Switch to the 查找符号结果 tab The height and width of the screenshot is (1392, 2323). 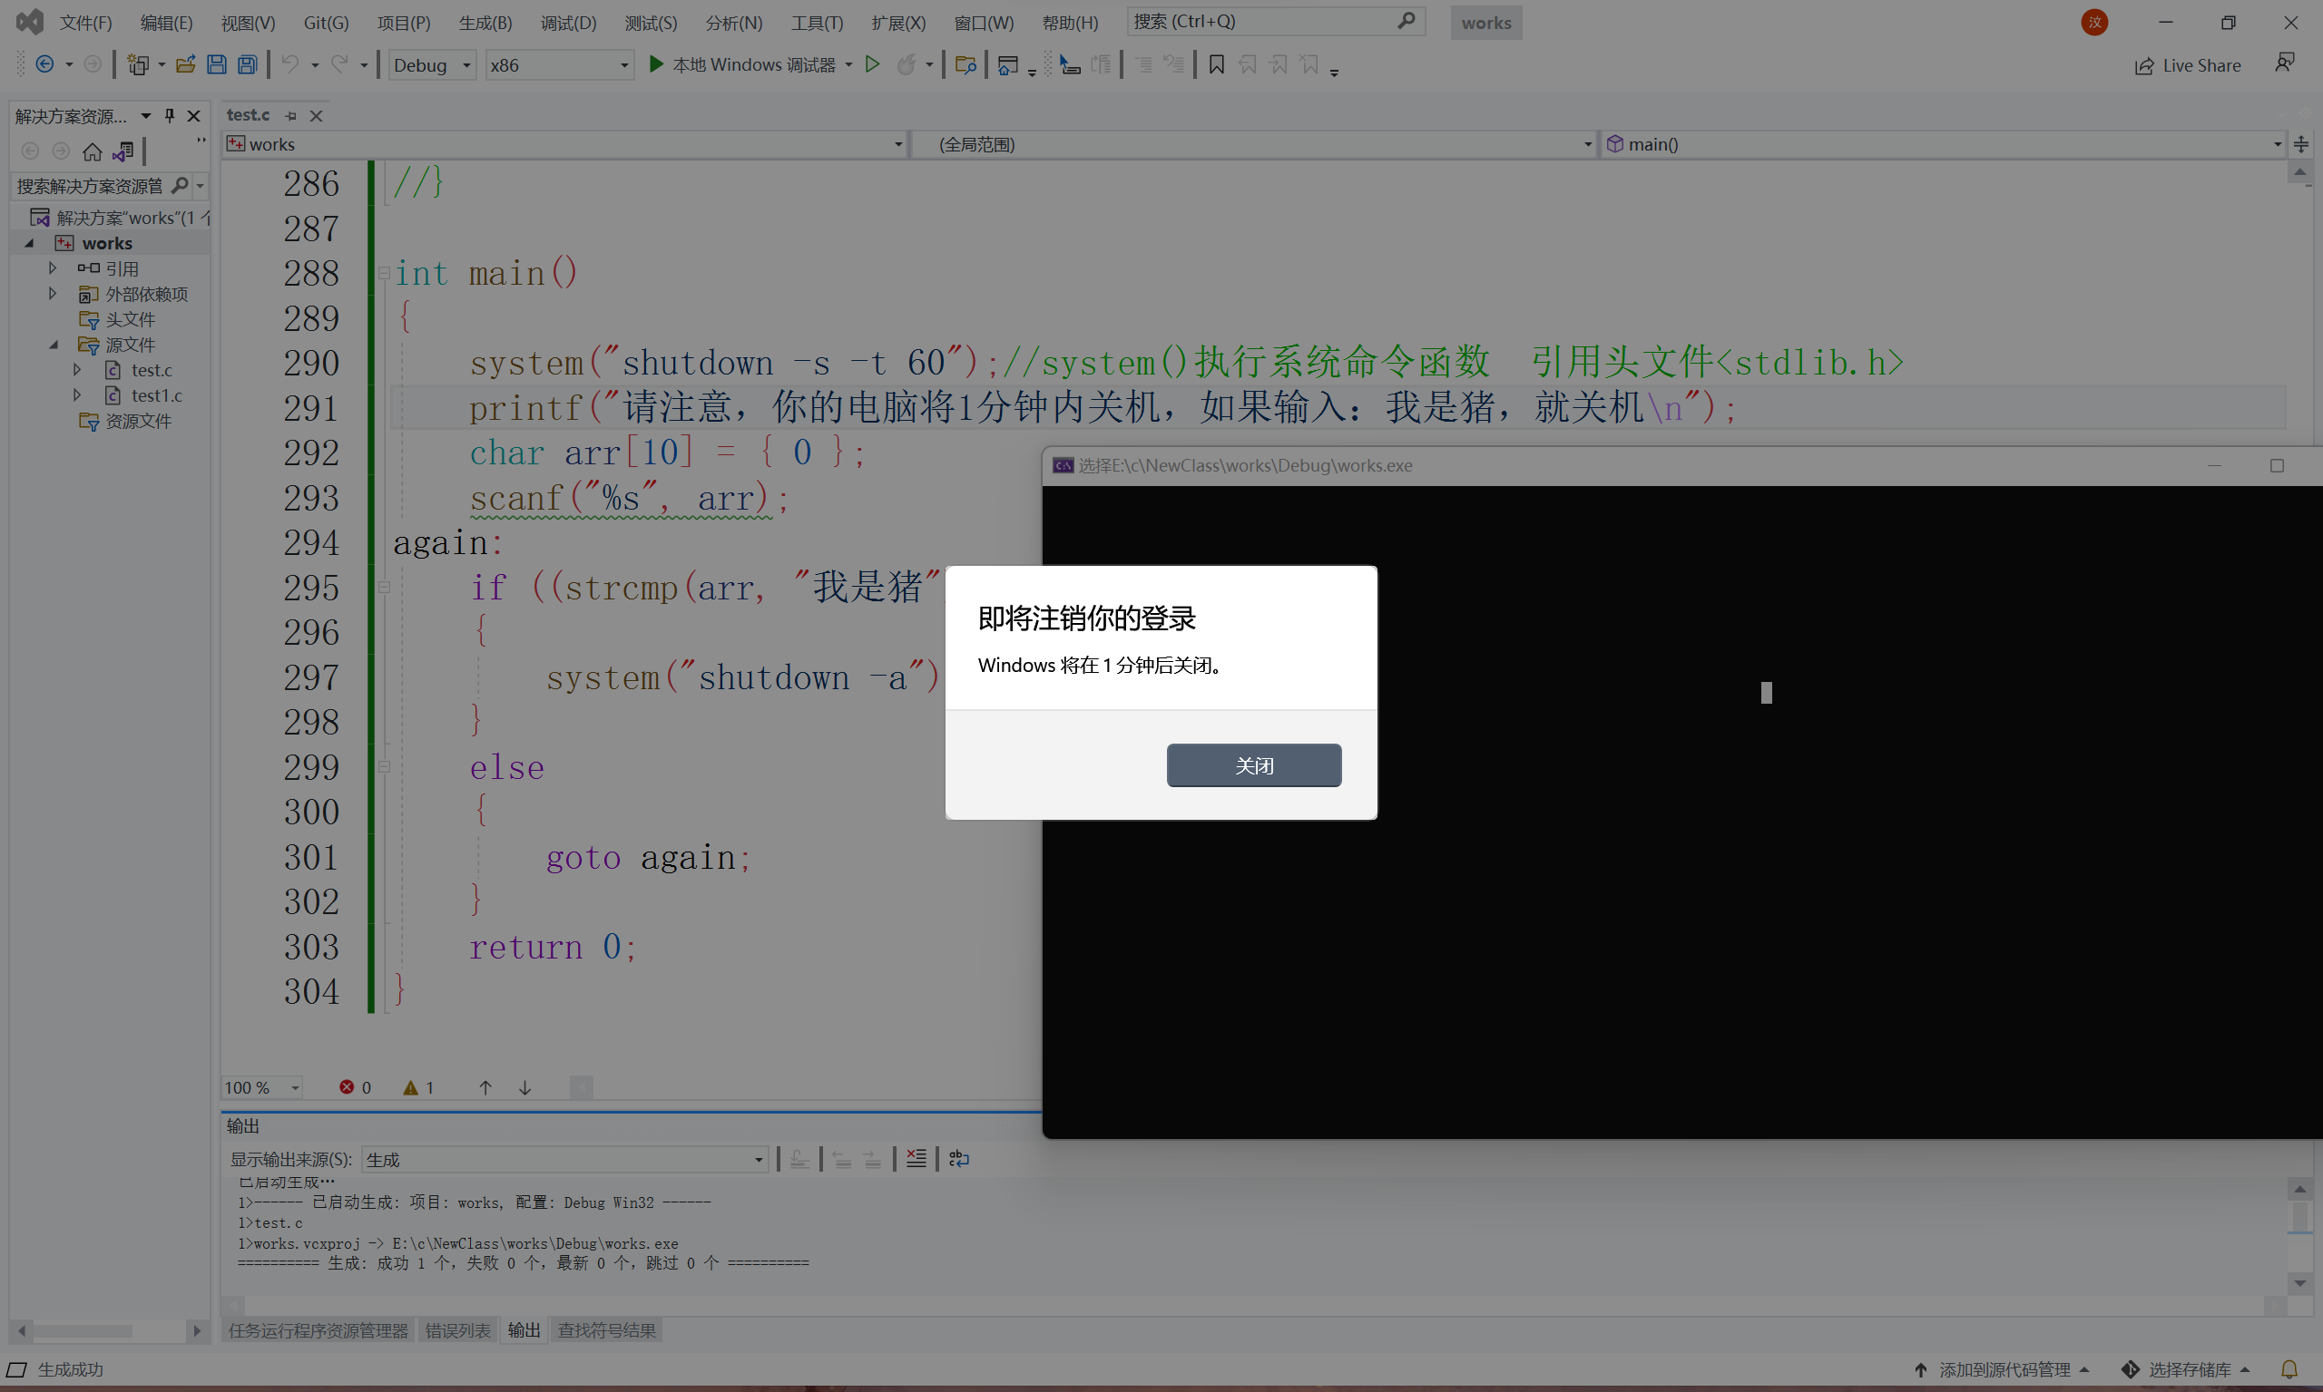(607, 1330)
